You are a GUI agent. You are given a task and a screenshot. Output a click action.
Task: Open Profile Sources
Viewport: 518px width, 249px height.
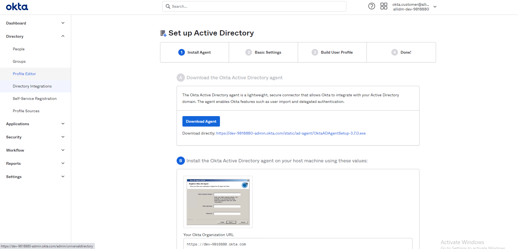tap(26, 111)
